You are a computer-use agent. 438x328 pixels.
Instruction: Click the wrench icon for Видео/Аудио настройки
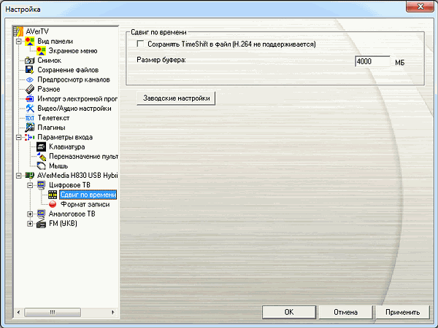(30, 109)
